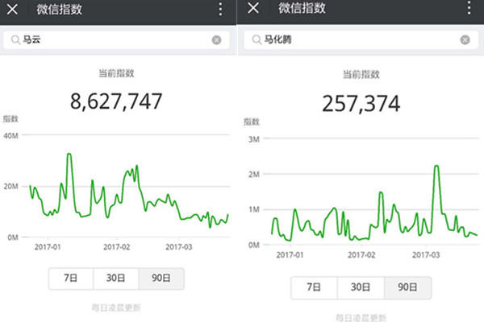Image resolution: width=484 pixels, height=322 pixels.
Task: Select 90日 range in 马云 chart
Action: click(x=161, y=279)
